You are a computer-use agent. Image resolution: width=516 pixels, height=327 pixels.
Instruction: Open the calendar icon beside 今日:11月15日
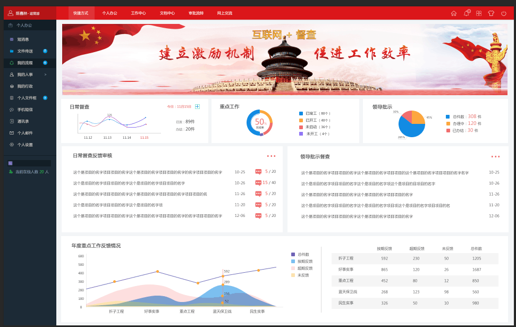[x=197, y=106]
